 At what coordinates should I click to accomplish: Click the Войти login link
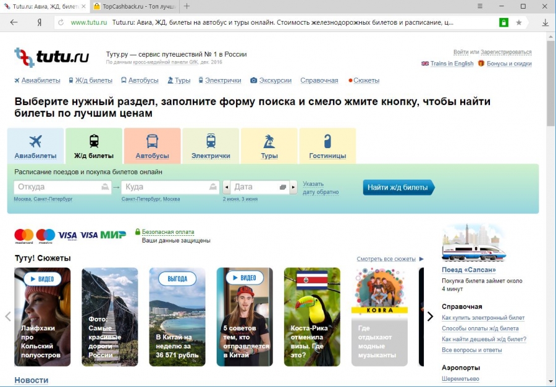click(461, 52)
